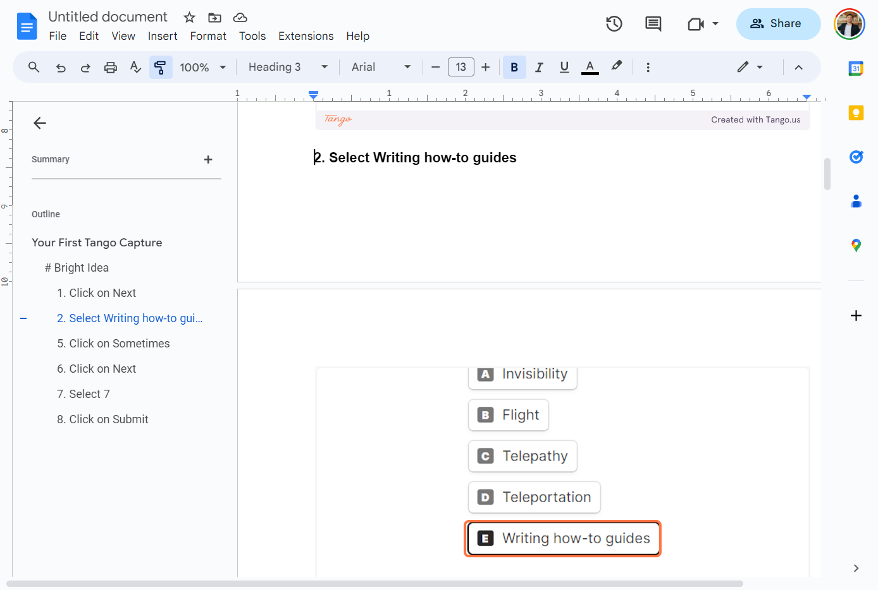Move document to a folder
The width and height of the screenshot is (878, 590).
coord(214,17)
